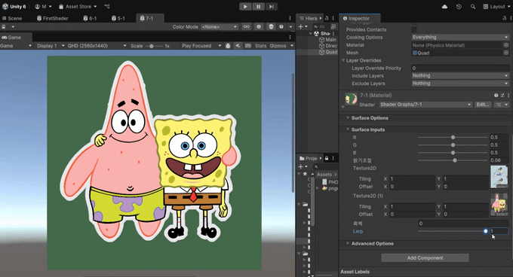The width and height of the screenshot is (513, 277).
Task: Click the Pause button in the toolbar
Action: coord(259,7)
